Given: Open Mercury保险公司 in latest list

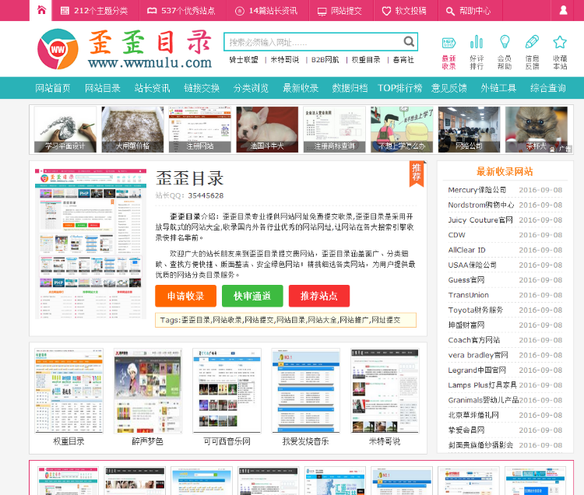Looking at the screenshot, I should click(477, 190).
